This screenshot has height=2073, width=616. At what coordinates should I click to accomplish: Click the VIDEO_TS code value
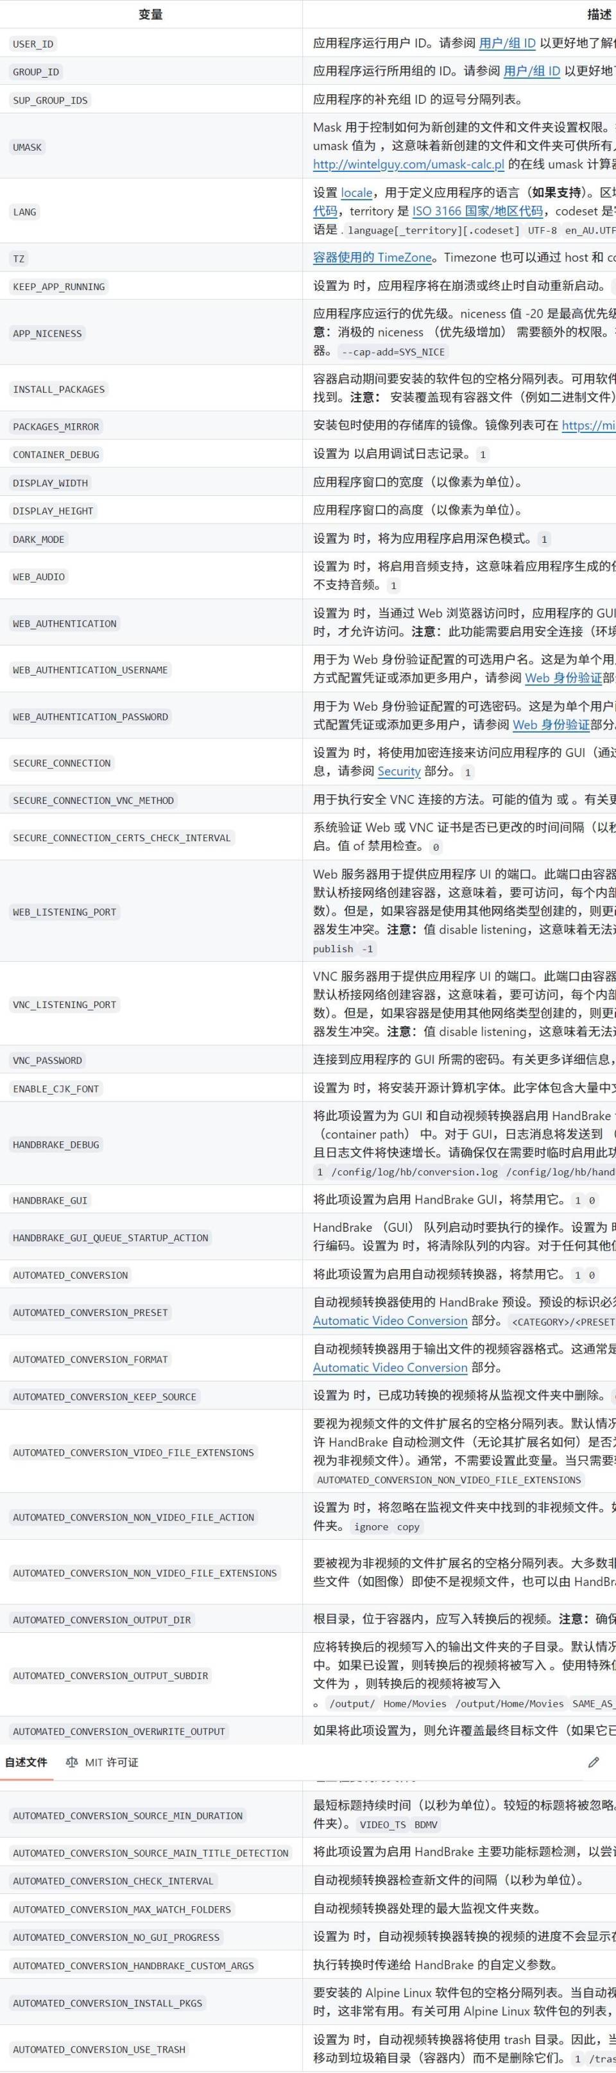(382, 1824)
